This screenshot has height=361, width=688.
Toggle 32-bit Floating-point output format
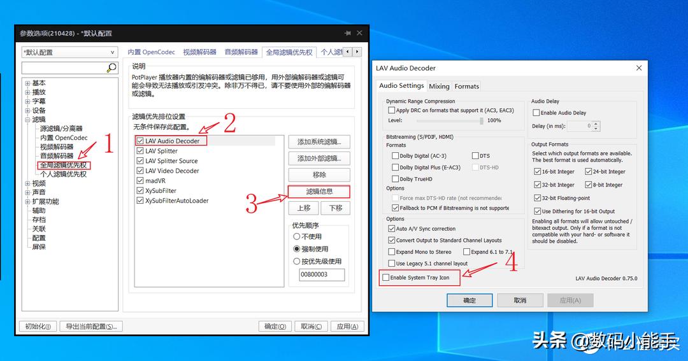(537, 198)
